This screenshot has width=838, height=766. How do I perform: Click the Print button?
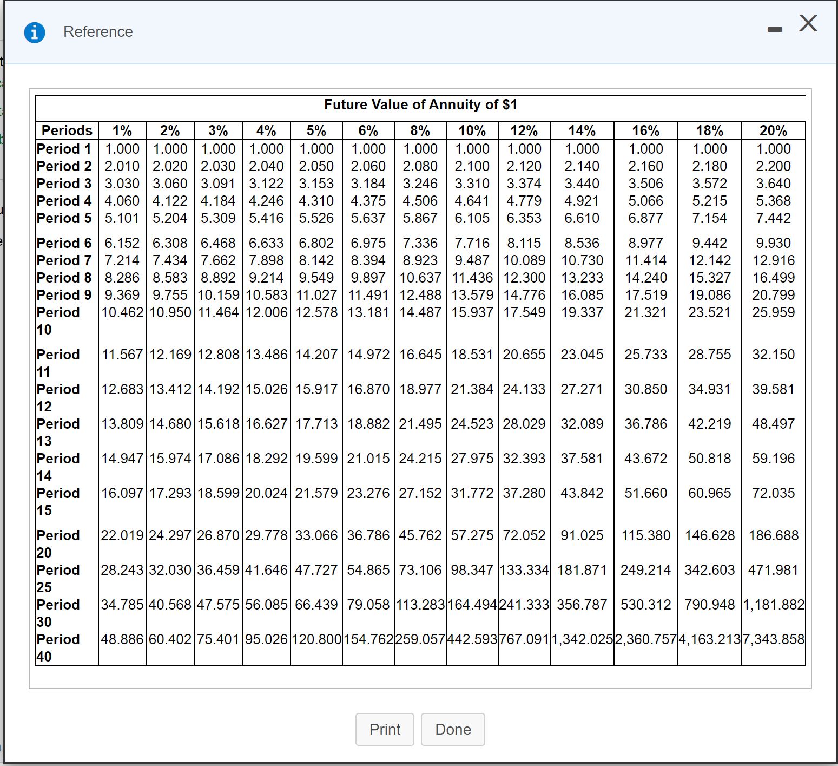(385, 729)
